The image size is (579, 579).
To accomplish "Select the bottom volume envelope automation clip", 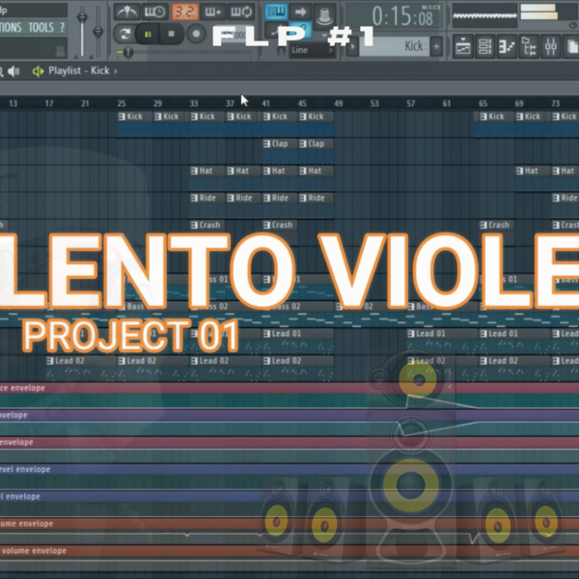I will point(289,559).
